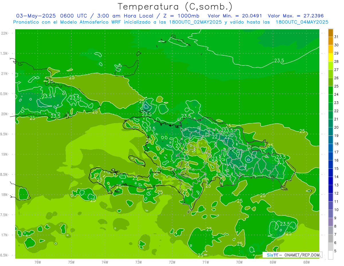Image resolution: width=344 pixels, height=266 pixels.
Task: Click the color bar label 12
Action: point(337,193)
